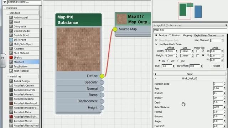Select the Autodesk Plastic/Vinyl icon
Screen dimensions: 228x128
pos(11,126)
